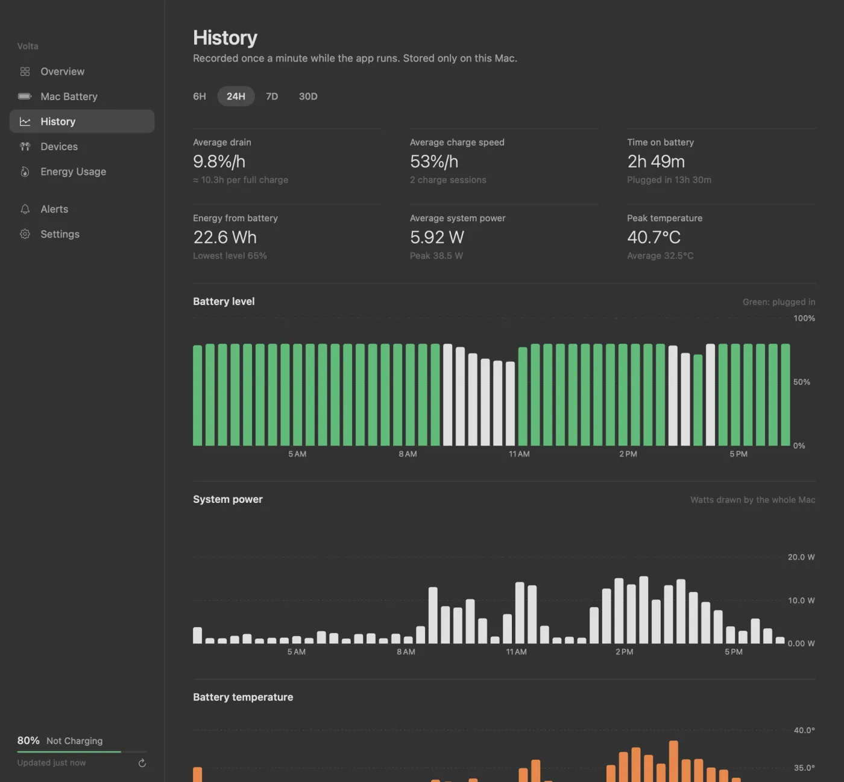Click the History chart icon in sidebar

pyautogui.click(x=25, y=122)
